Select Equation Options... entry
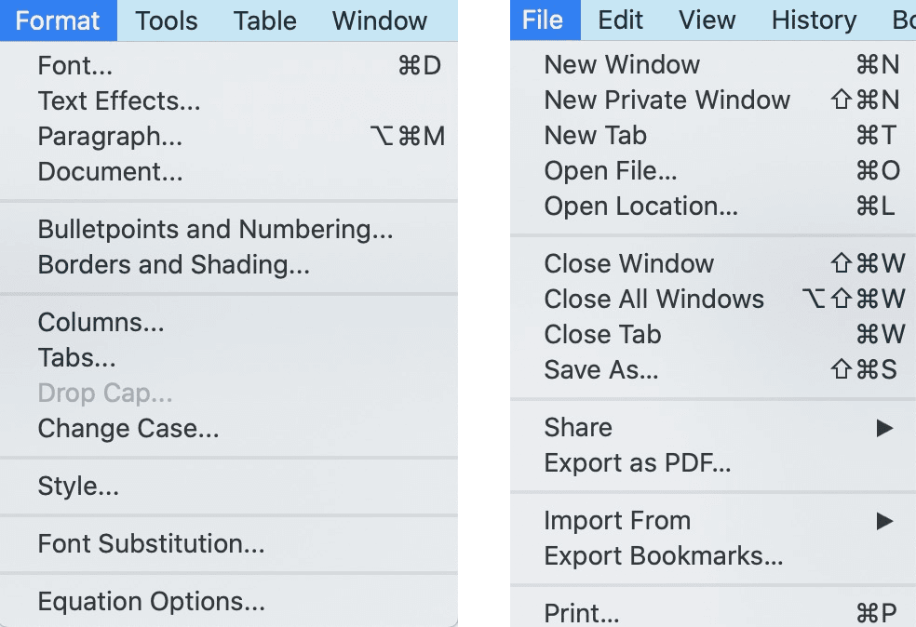 (151, 601)
